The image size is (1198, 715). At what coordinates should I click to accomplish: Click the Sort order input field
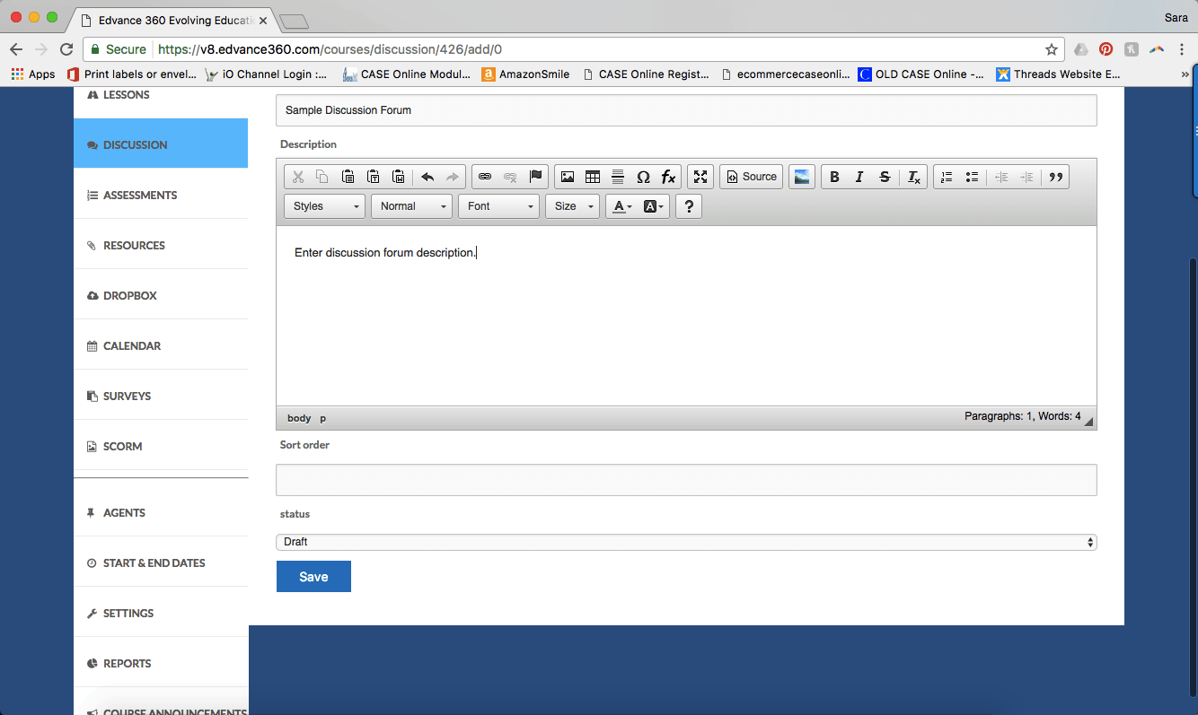click(686, 480)
